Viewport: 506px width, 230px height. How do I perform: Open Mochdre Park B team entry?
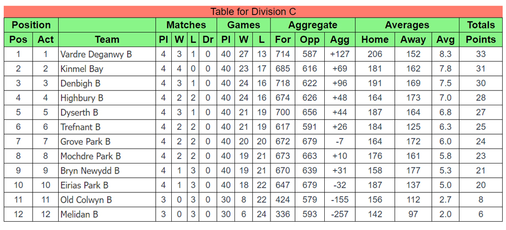point(90,156)
